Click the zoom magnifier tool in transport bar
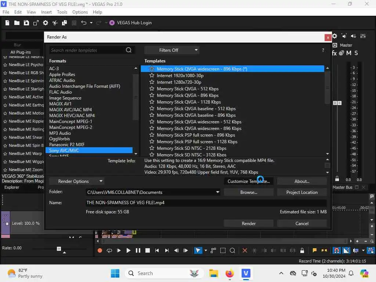376x282 pixels. [x=232, y=250]
